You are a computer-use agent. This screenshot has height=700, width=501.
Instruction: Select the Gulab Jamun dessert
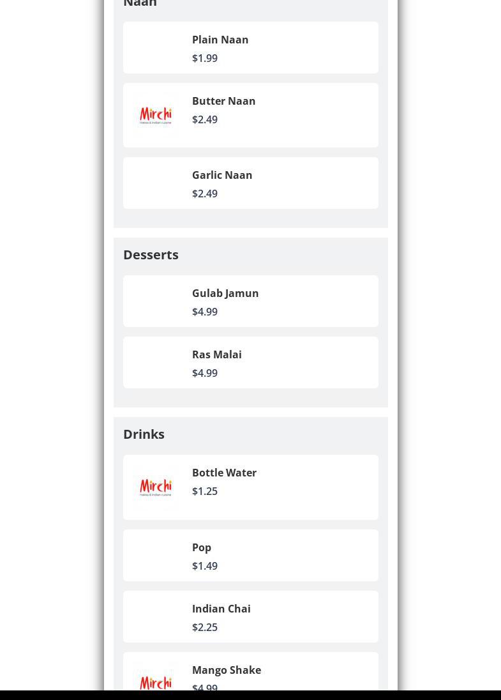(225, 293)
